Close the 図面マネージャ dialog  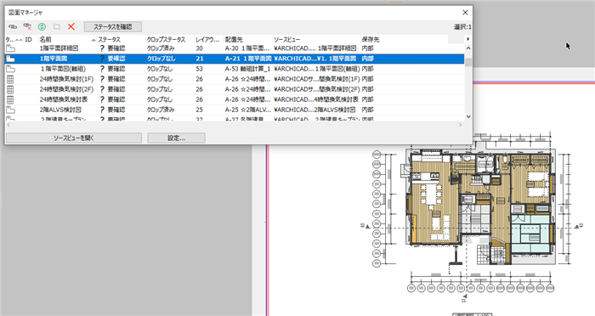(465, 13)
